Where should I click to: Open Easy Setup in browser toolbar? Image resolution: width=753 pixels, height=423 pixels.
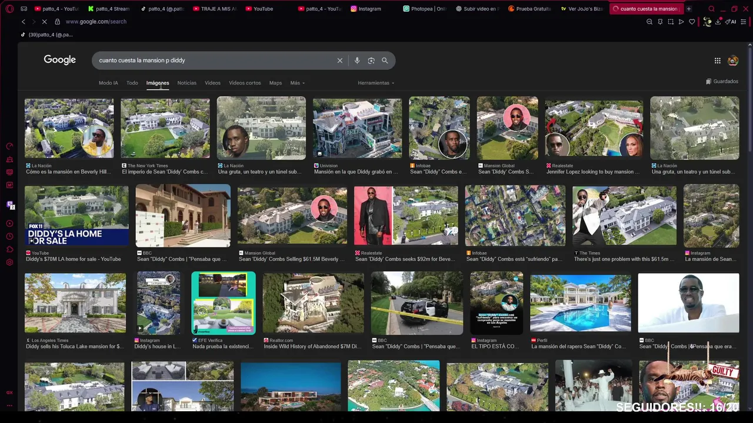pyautogui.click(x=744, y=22)
